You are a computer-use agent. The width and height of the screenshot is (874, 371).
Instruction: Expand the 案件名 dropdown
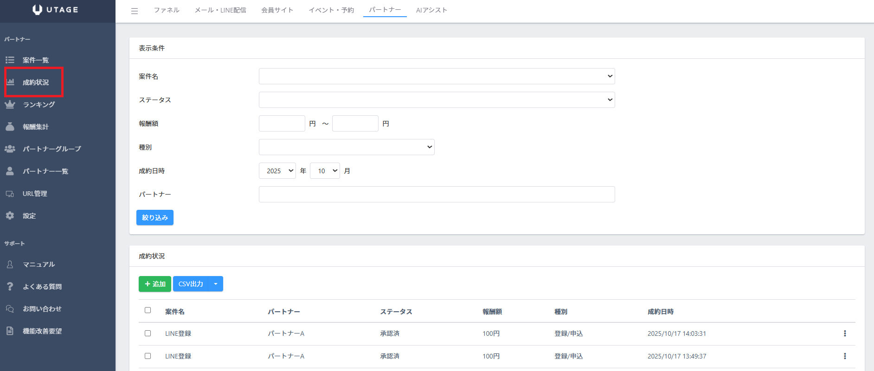pyautogui.click(x=437, y=76)
